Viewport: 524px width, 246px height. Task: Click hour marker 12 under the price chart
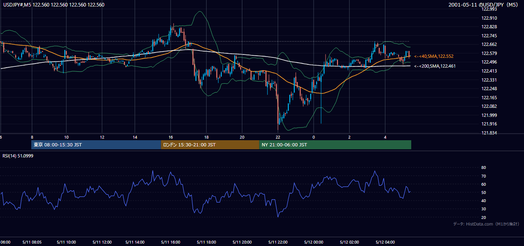coord(102,137)
